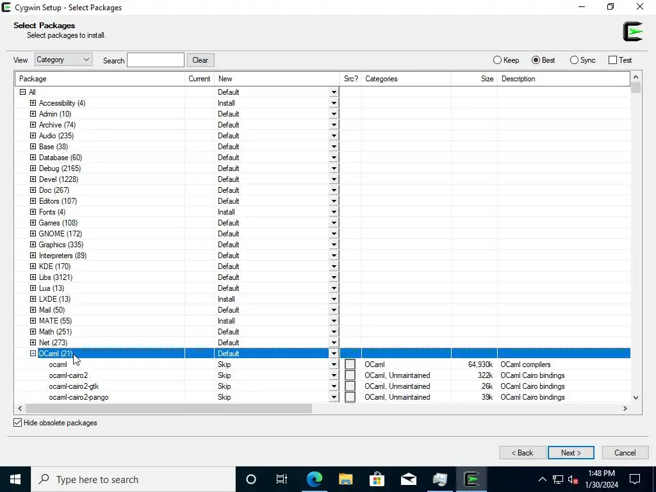Viewport: 656px width, 492px height.
Task: Click the Cancel button
Action: coord(625,453)
